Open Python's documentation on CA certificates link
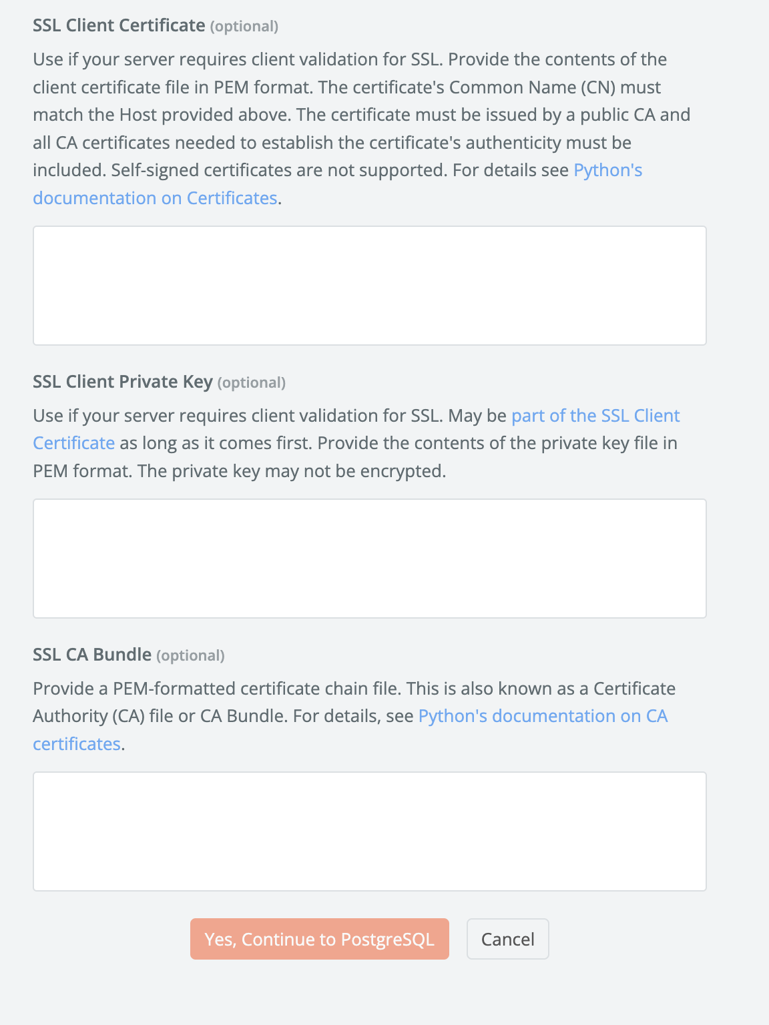 click(x=542, y=716)
